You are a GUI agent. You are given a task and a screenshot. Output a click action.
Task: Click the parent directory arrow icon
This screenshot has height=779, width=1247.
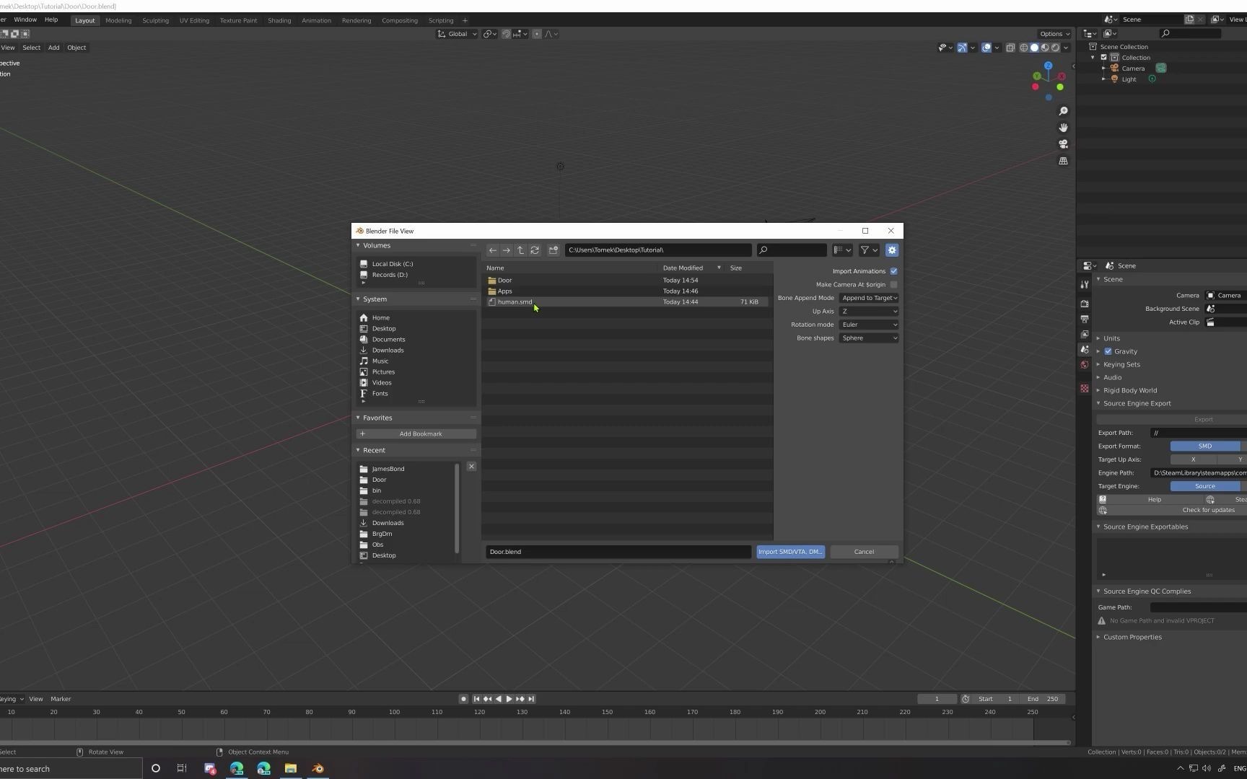[520, 250]
